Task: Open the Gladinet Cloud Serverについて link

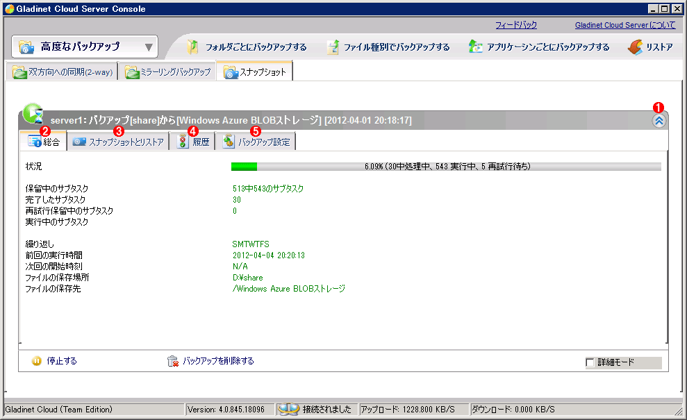Action: pos(625,26)
